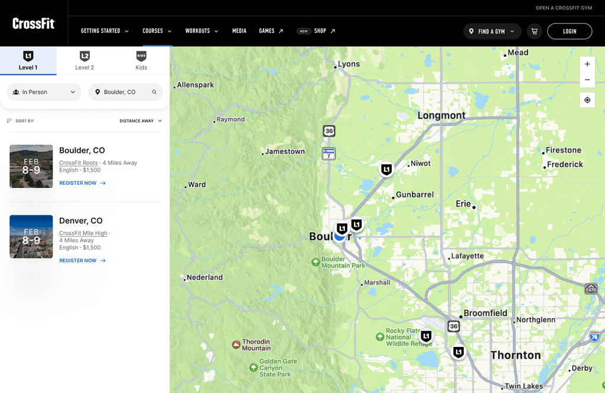Click Open a CrossFit Gym link
605x393 pixels.
tap(564, 8)
